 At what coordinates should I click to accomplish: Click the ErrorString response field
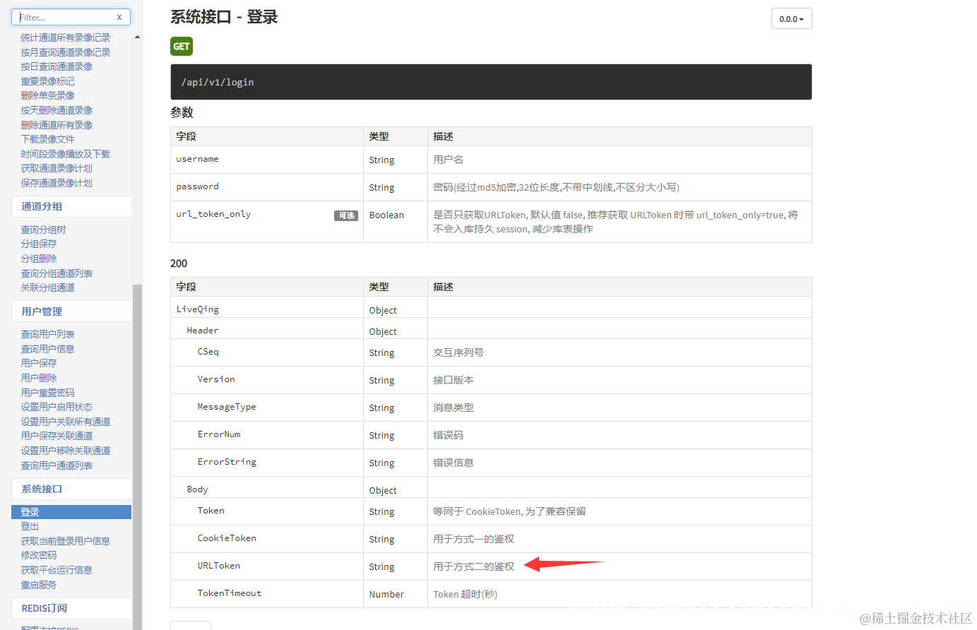tap(227, 462)
